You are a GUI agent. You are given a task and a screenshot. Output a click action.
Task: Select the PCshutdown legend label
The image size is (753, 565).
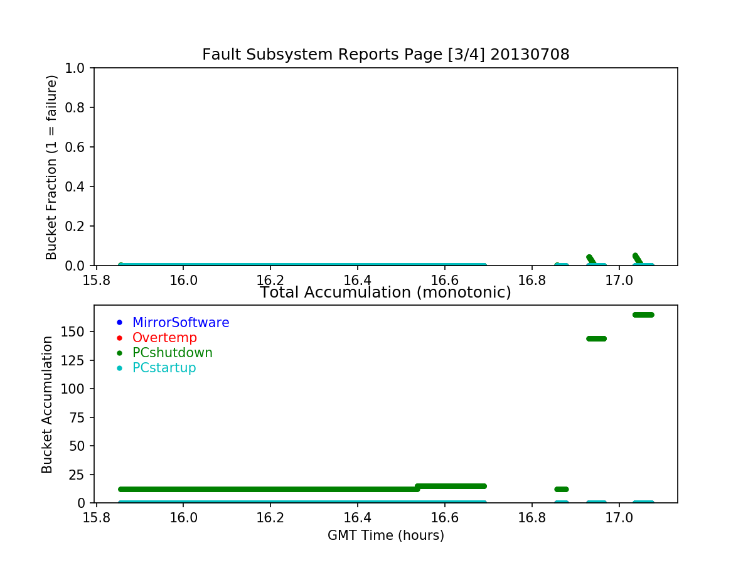click(x=172, y=353)
